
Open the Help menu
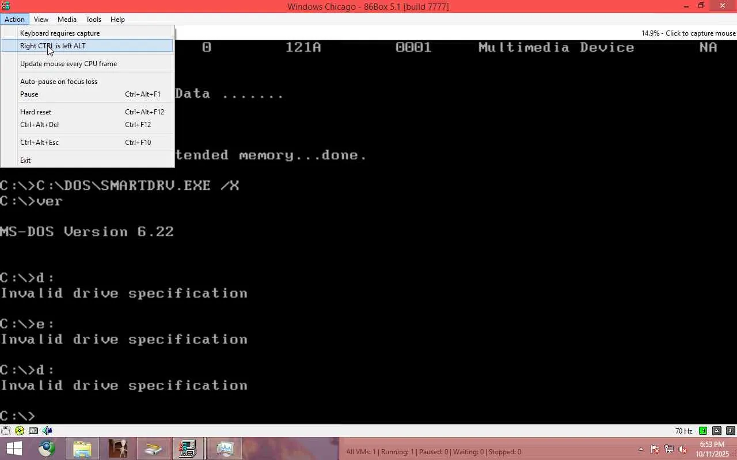117,20
